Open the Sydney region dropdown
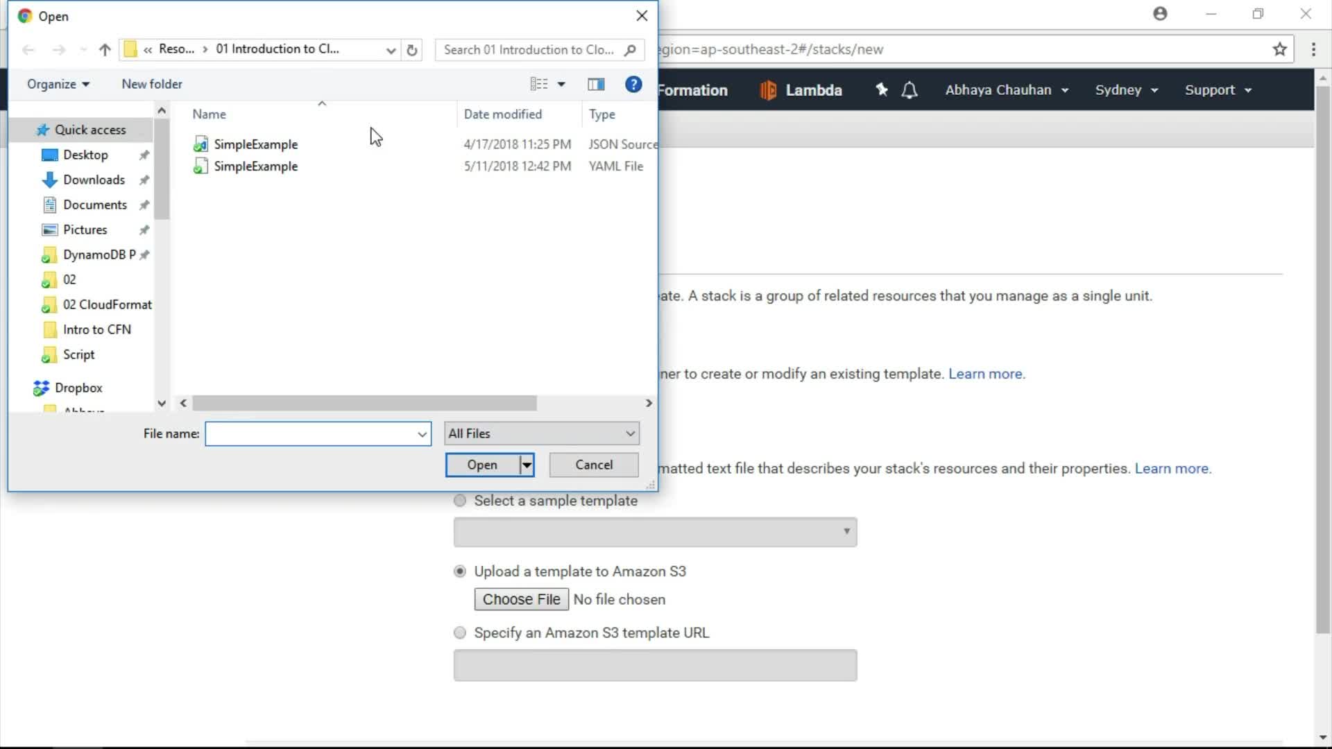This screenshot has width=1332, height=749. point(1126,90)
